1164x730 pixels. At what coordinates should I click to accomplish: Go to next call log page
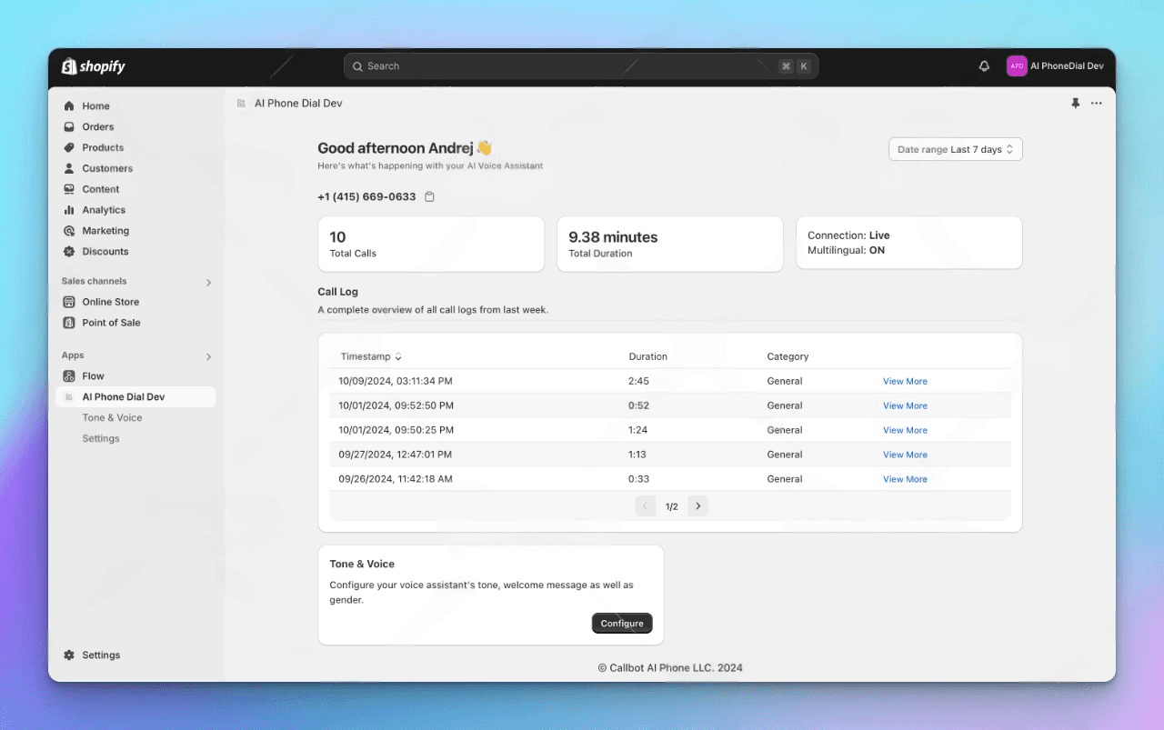(697, 506)
